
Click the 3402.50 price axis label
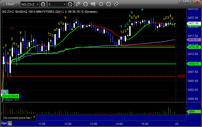193,90
